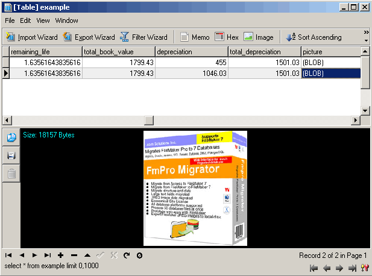Click the stop circle-slash icon

[x=139, y=255]
